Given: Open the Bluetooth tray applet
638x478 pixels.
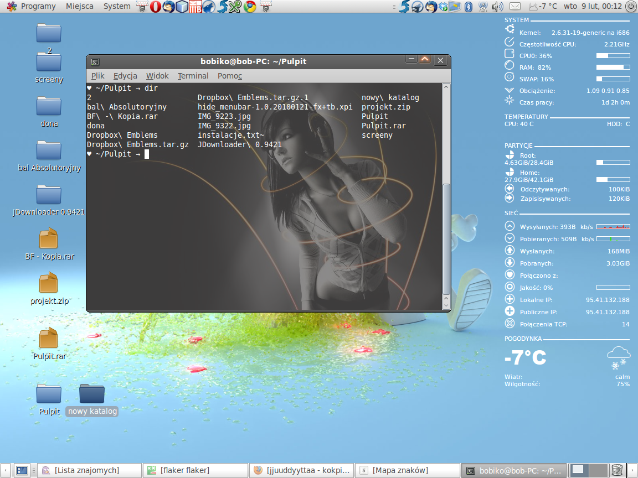Looking at the screenshot, I should [x=468, y=7].
